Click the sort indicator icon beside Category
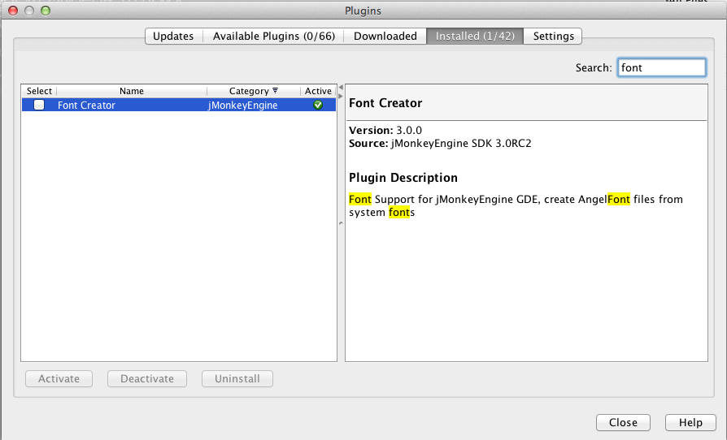Image resolution: width=727 pixels, height=440 pixels. (276, 90)
